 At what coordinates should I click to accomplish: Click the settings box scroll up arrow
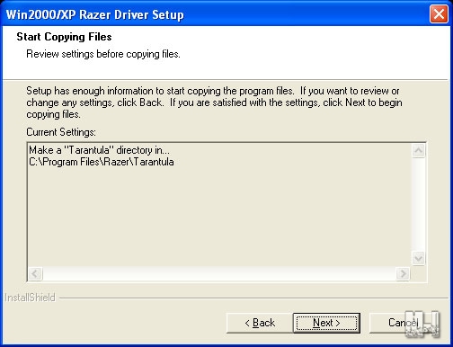click(x=418, y=151)
